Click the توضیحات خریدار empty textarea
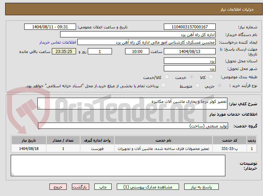Viewport: 263px width, 196px height. pos(118,166)
